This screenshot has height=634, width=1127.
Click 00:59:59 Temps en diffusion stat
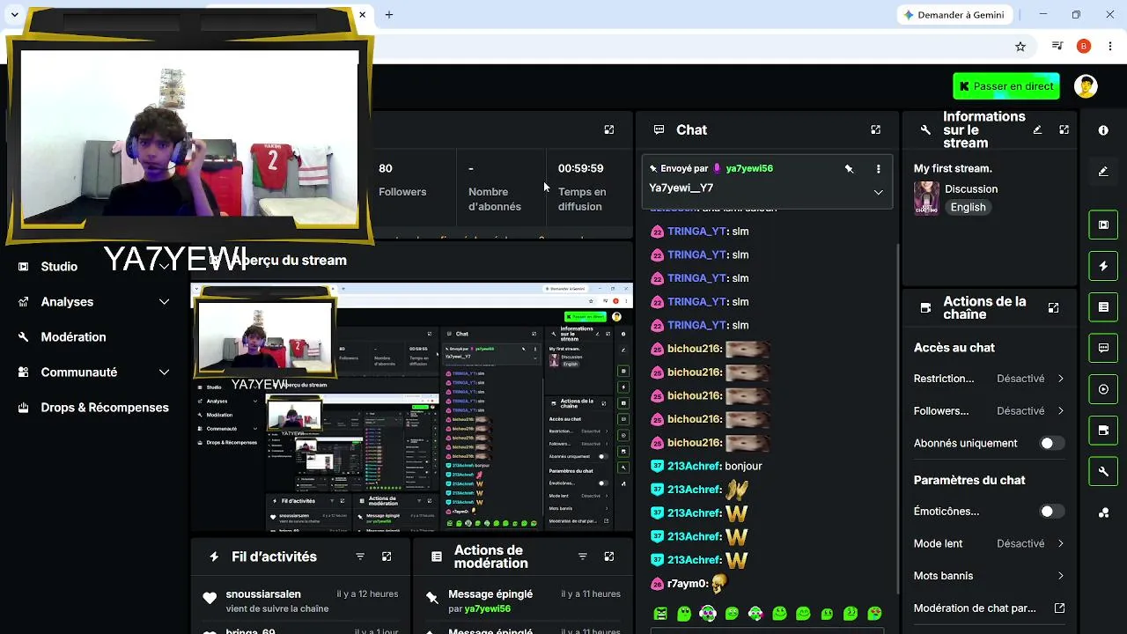582,187
